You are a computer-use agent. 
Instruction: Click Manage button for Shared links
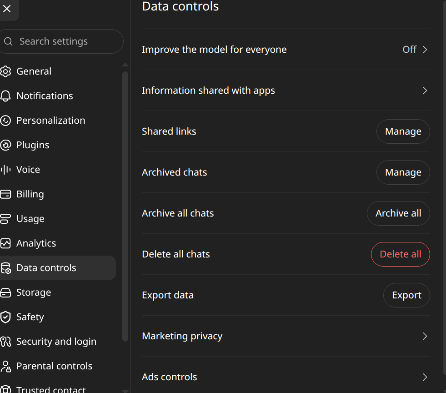coord(403,131)
